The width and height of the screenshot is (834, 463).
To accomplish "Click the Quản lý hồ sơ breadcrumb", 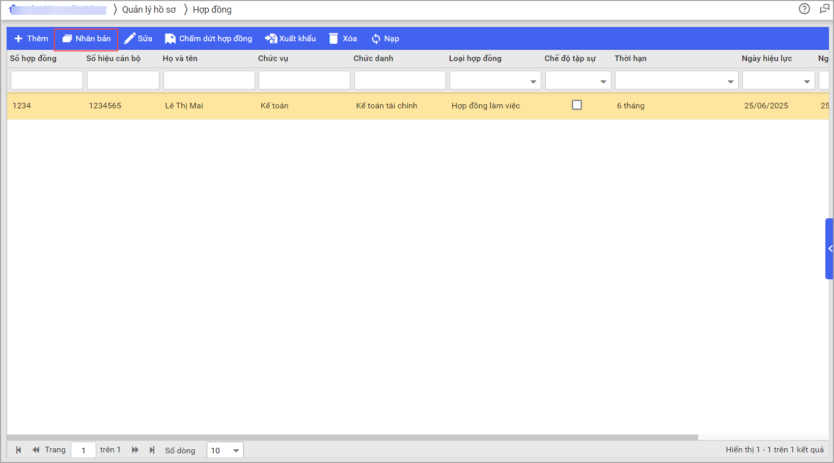I will click(149, 10).
